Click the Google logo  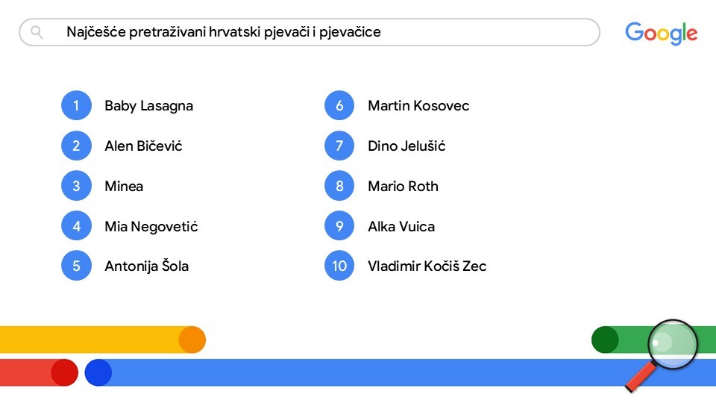pyautogui.click(x=662, y=34)
